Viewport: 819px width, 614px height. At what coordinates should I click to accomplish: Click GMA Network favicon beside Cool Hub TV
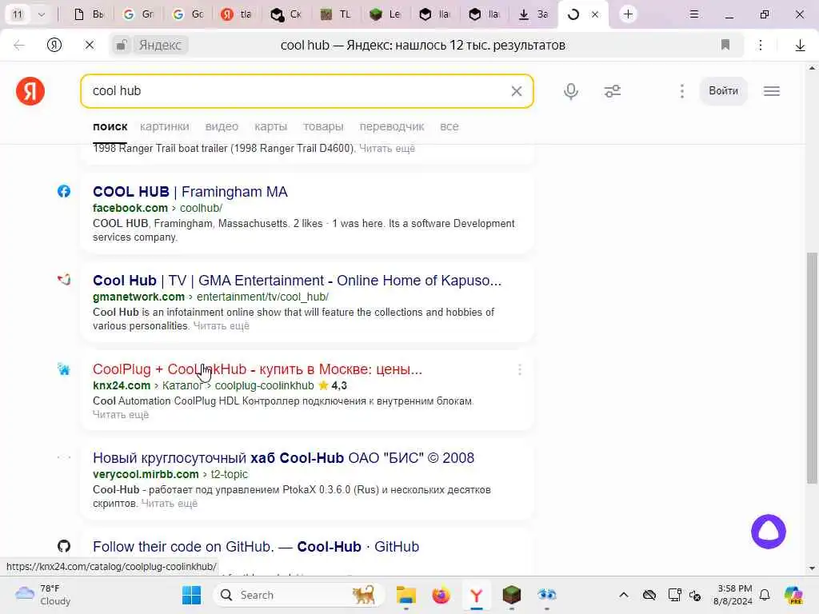tap(64, 280)
